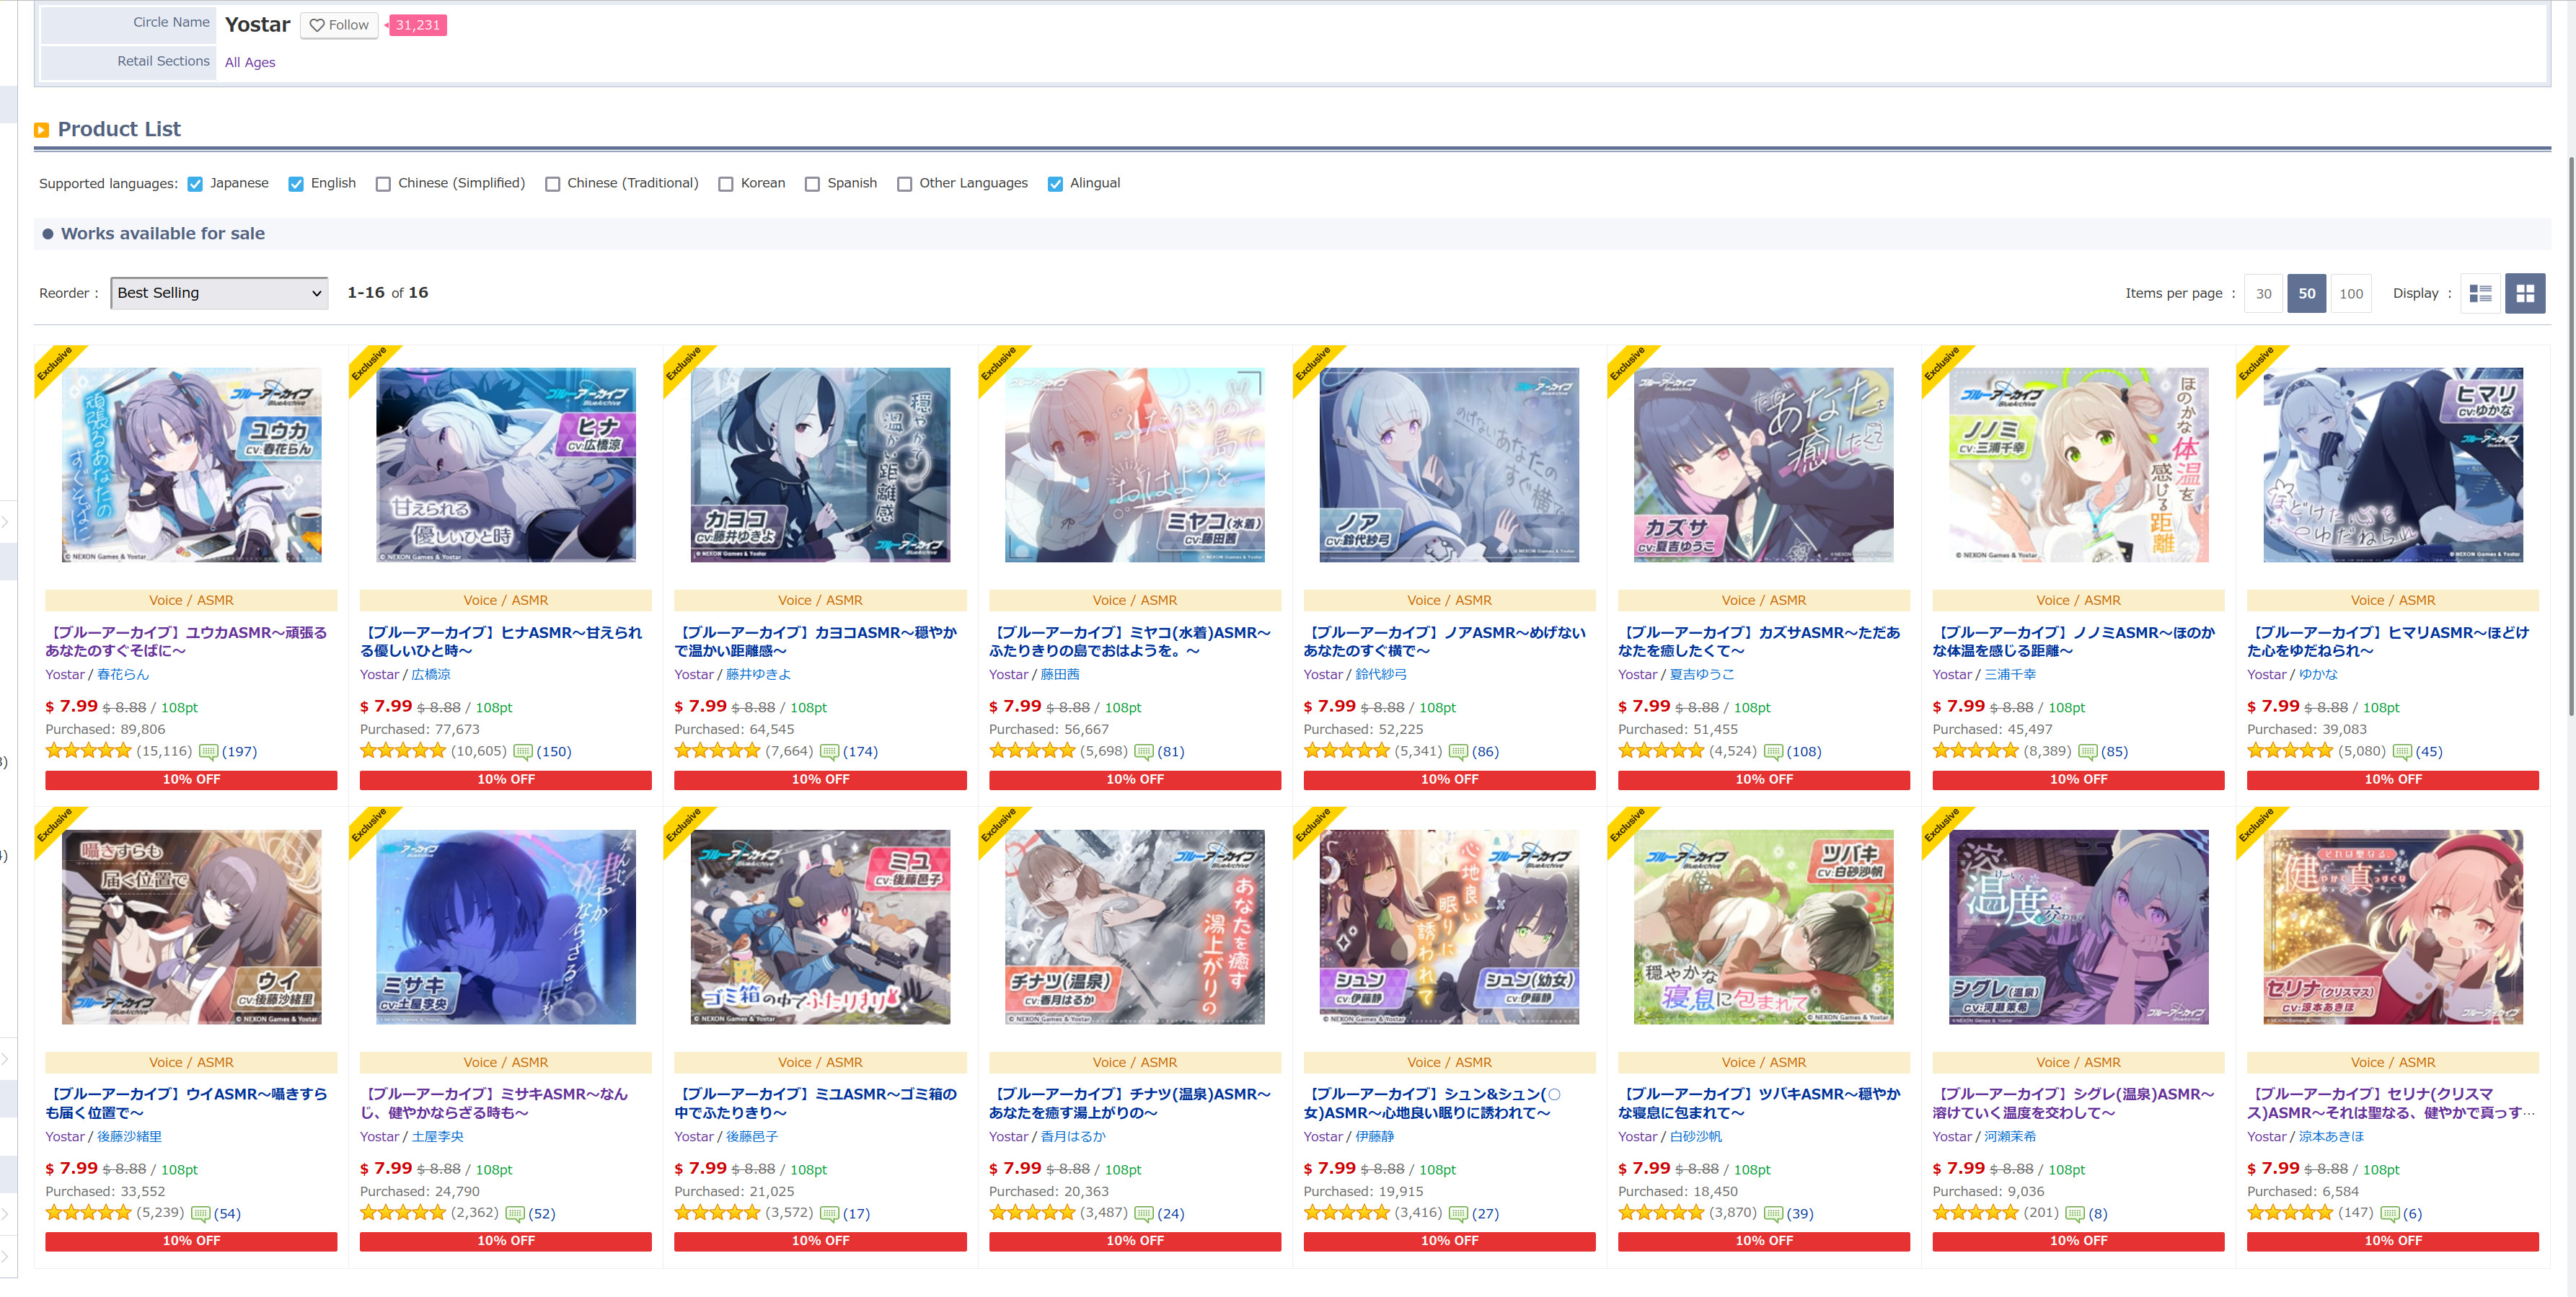
Task: Open the Hina ASMR product thumbnail
Action: tap(506, 465)
